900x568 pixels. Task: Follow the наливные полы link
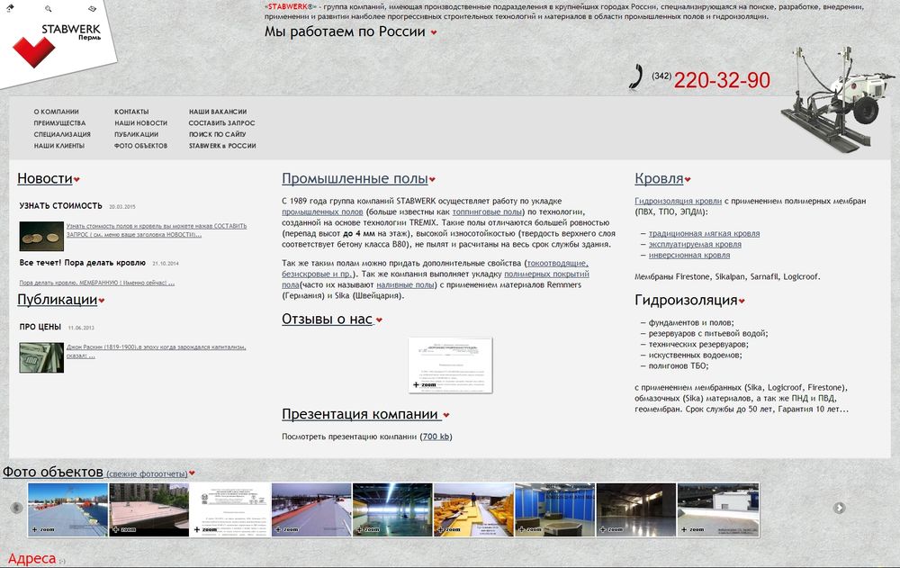(405, 284)
